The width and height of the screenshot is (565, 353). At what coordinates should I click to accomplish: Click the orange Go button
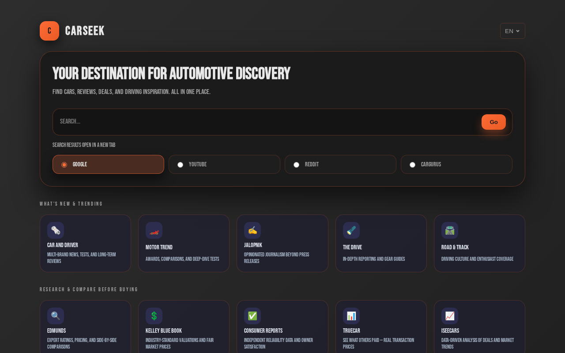click(x=493, y=122)
